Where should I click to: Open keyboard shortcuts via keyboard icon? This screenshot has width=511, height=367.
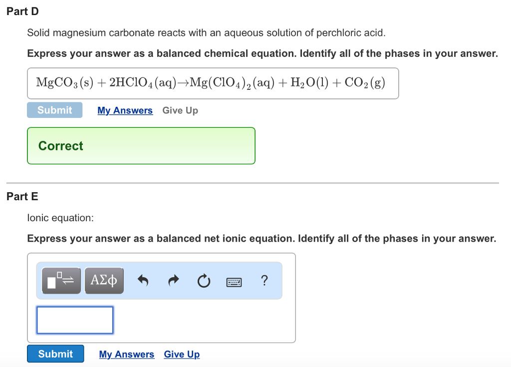tap(233, 281)
